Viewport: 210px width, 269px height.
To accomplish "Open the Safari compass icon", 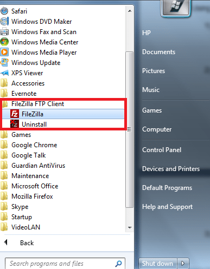I will 4,11.
